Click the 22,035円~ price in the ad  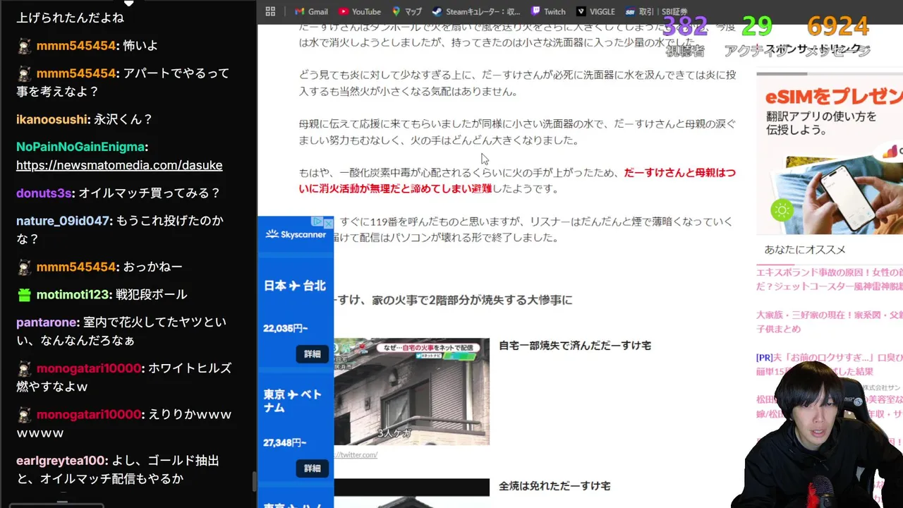click(x=285, y=328)
